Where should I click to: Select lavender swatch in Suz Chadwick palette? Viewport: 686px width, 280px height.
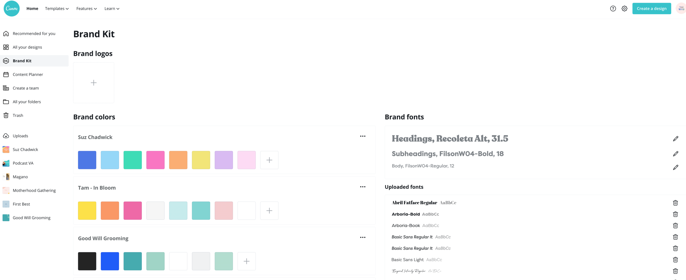pyautogui.click(x=224, y=160)
